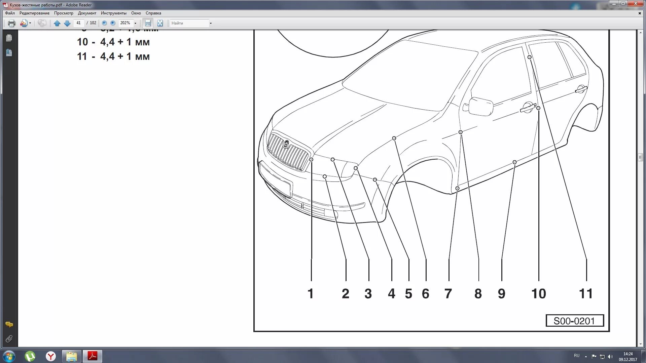Go to next page with down arrow

click(67, 23)
